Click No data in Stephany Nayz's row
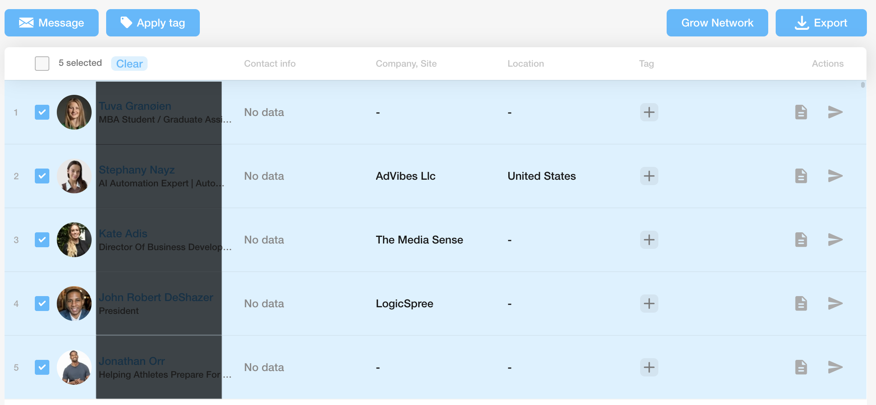Viewport: 876px width, 405px height. click(264, 176)
